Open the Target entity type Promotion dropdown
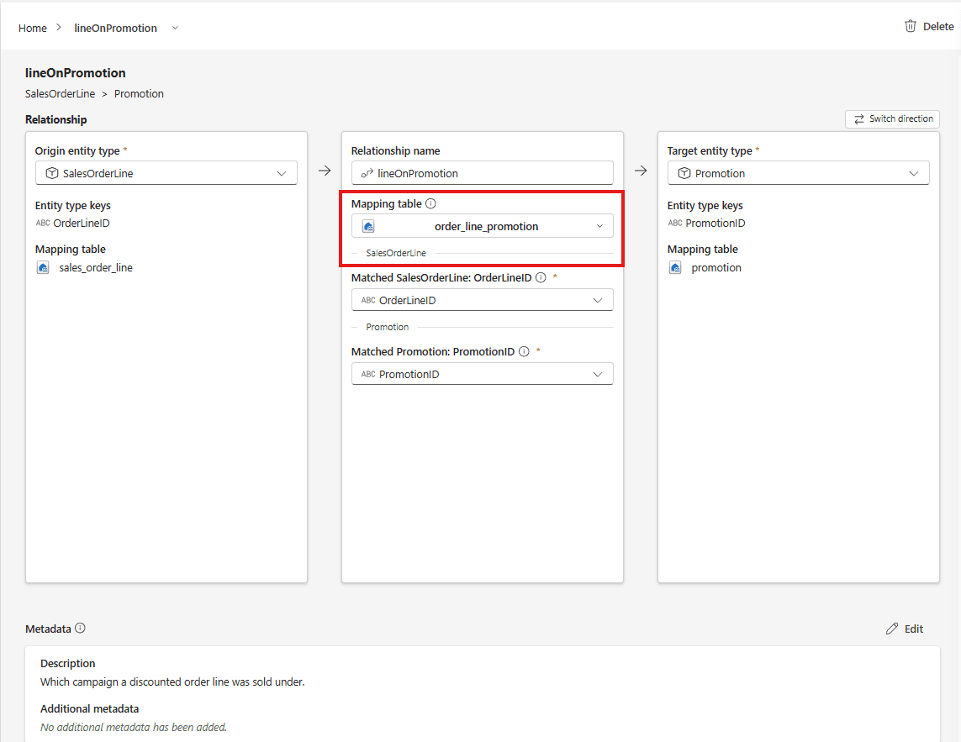Screen dimensions: 961x742 798,173
